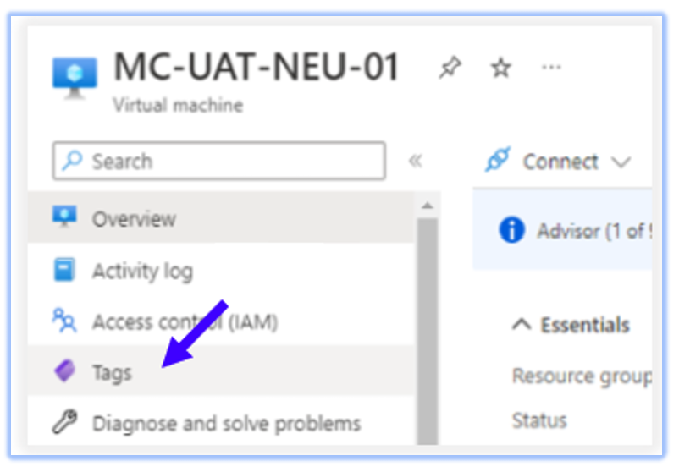Click the Advisor info icon

[x=511, y=230]
